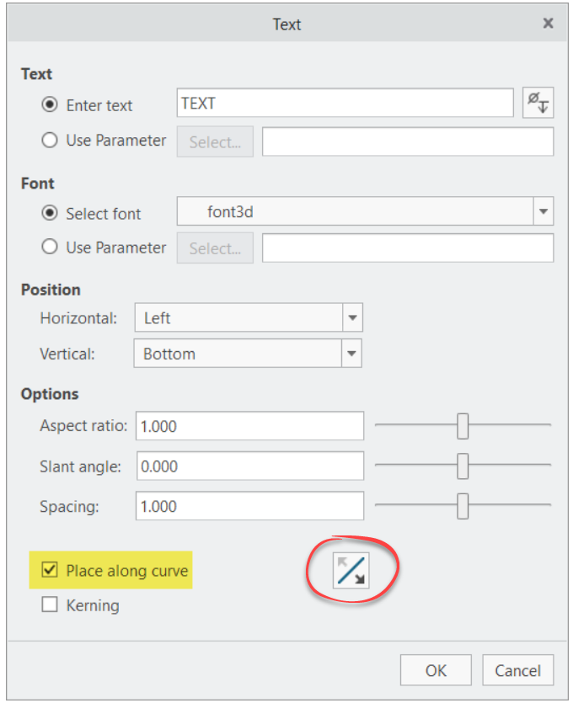The width and height of the screenshot is (573, 703).
Task: Click the flip text direction icon
Action: pyautogui.click(x=352, y=569)
